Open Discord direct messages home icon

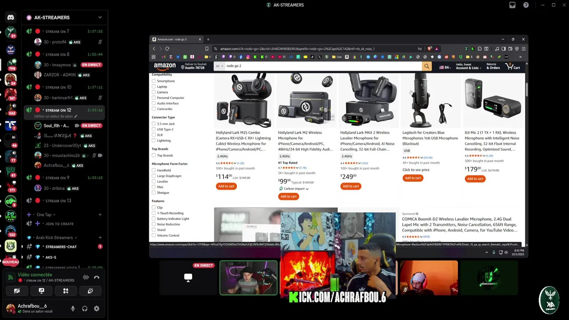click(11, 17)
